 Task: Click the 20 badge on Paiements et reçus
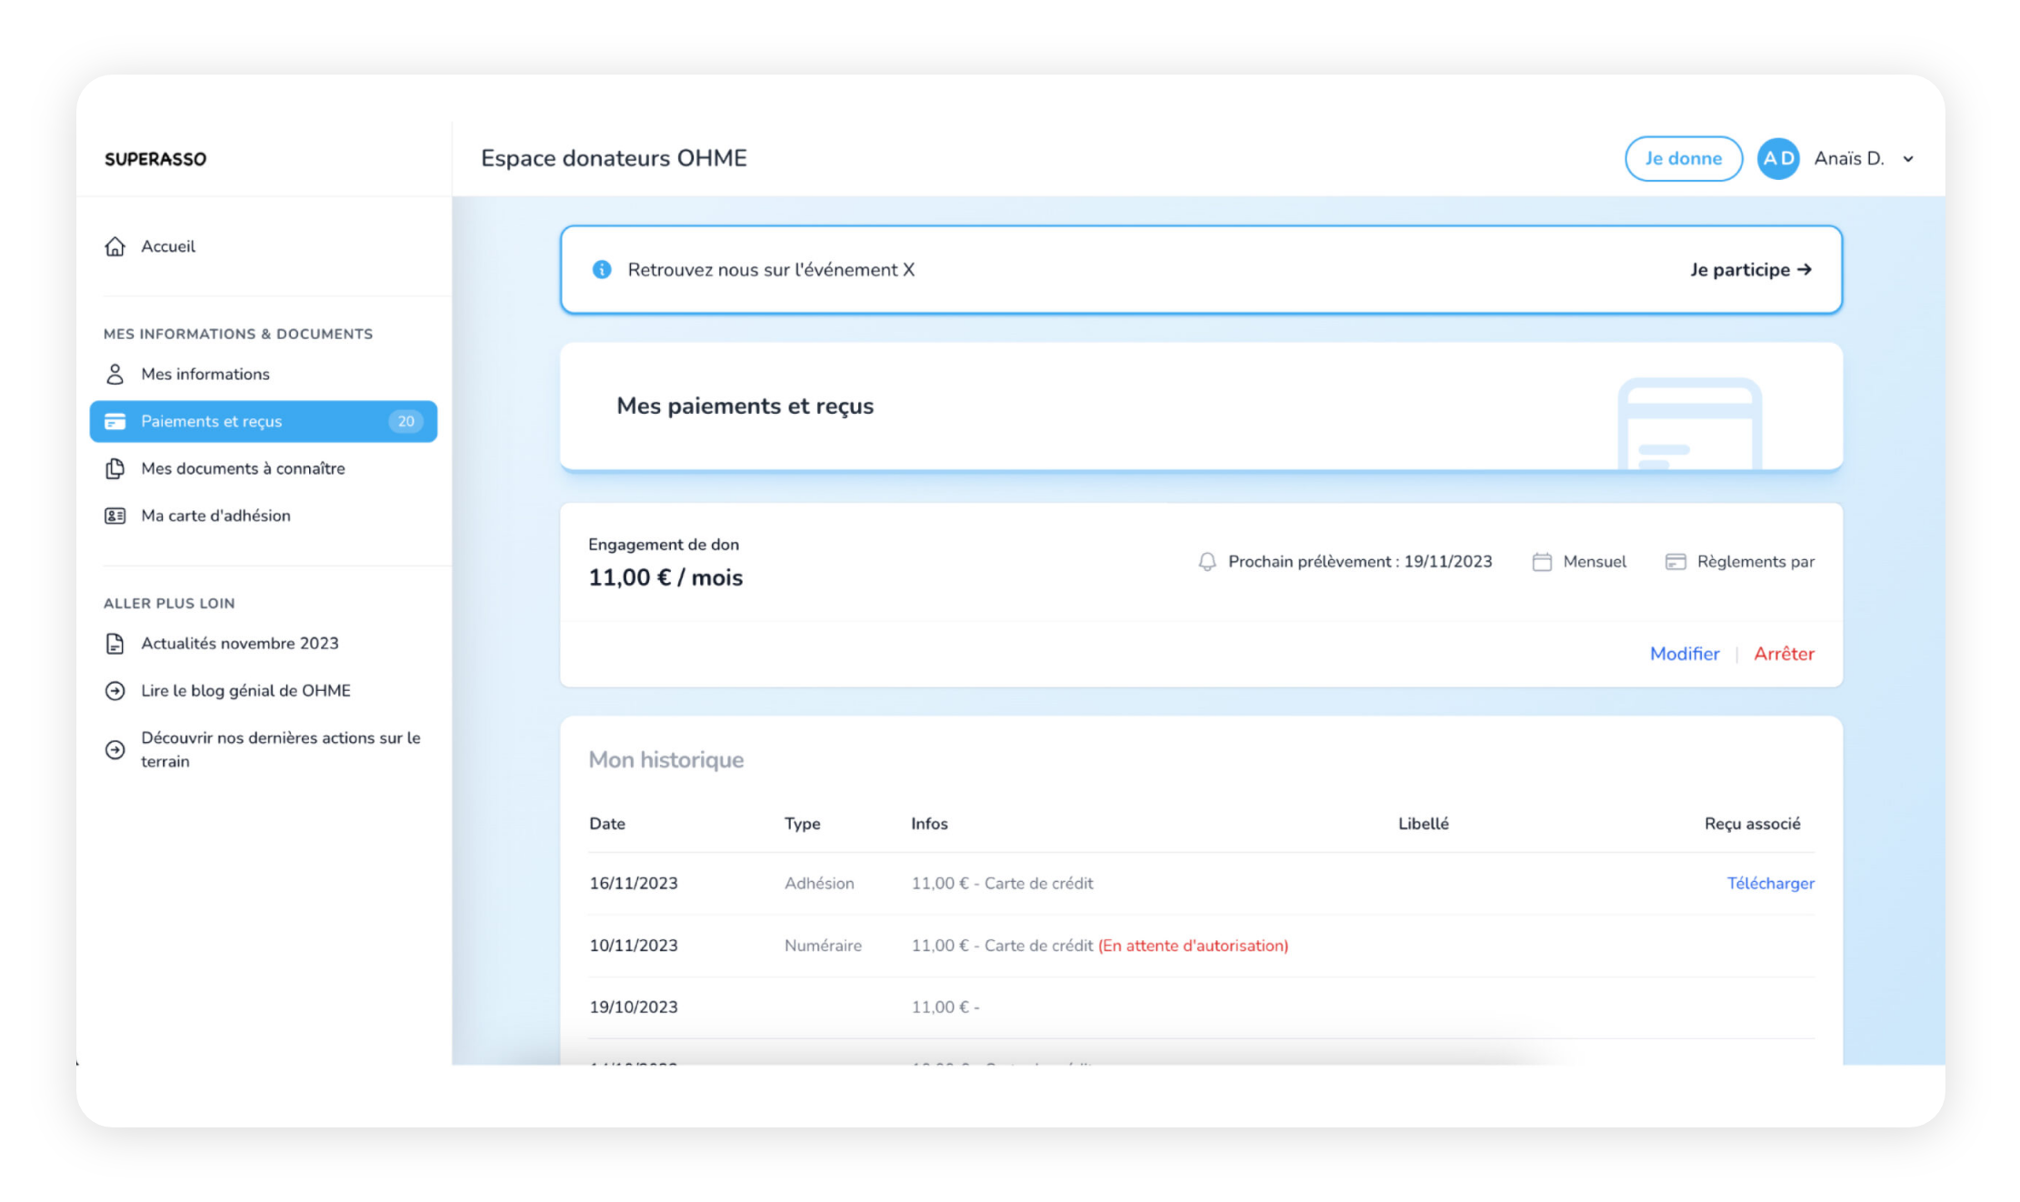coord(405,421)
